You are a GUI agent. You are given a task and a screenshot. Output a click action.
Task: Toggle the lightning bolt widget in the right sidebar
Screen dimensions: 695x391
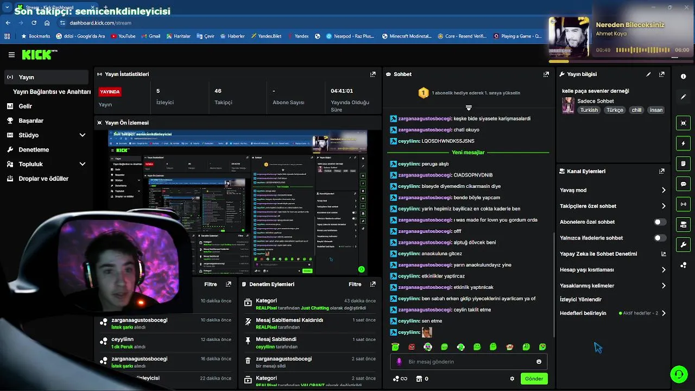(684, 143)
